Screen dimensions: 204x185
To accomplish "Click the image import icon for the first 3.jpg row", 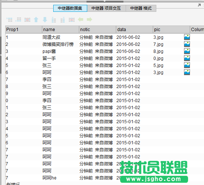I will 187,37.
